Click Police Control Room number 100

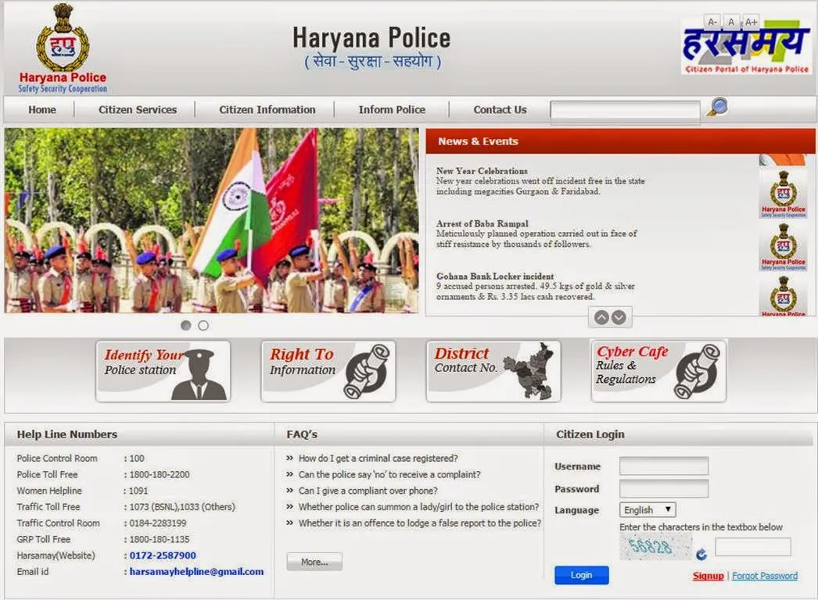pyautogui.click(x=137, y=459)
